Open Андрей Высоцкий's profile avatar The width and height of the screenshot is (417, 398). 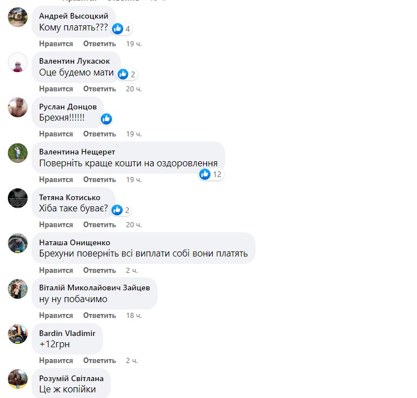[x=18, y=17]
